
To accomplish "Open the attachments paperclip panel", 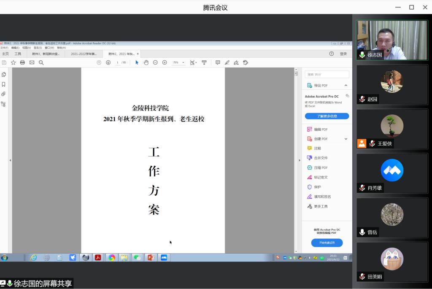I will pos(4,94).
